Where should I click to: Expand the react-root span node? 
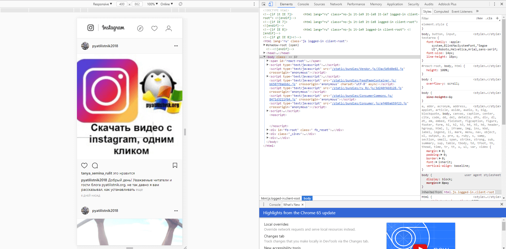click(267, 61)
